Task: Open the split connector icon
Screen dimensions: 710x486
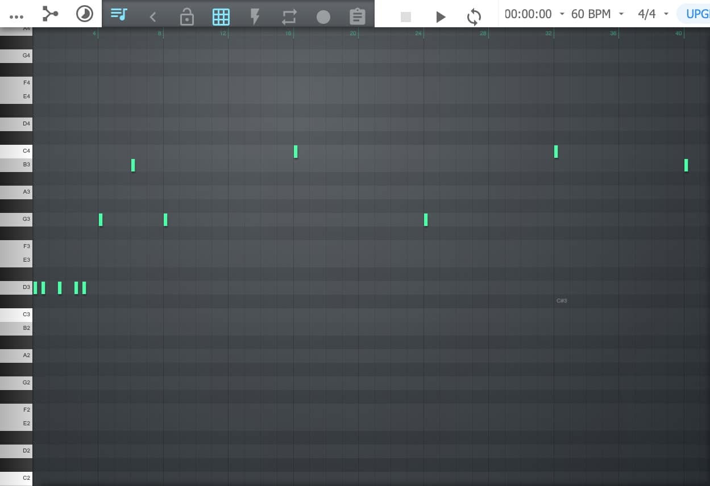Action: pyautogui.click(x=50, y=14)
